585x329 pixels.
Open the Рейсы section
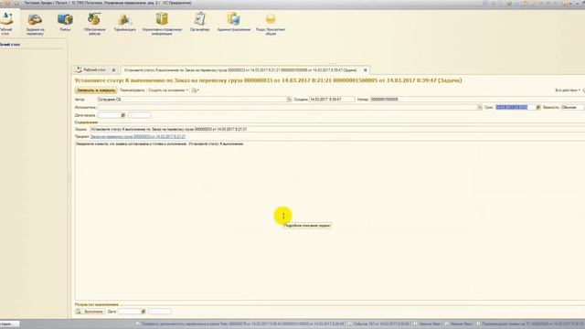[x=65, y=22]
